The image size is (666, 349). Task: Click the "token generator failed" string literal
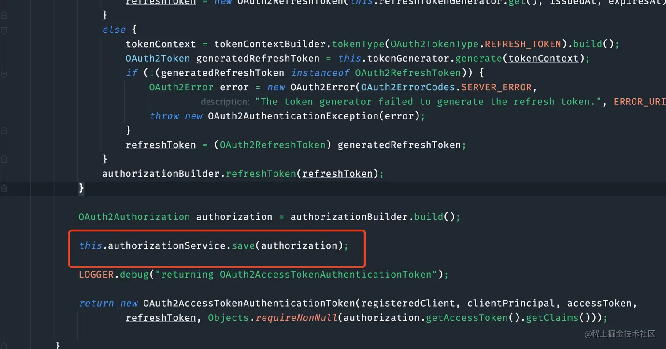click(x=428, y=101)
